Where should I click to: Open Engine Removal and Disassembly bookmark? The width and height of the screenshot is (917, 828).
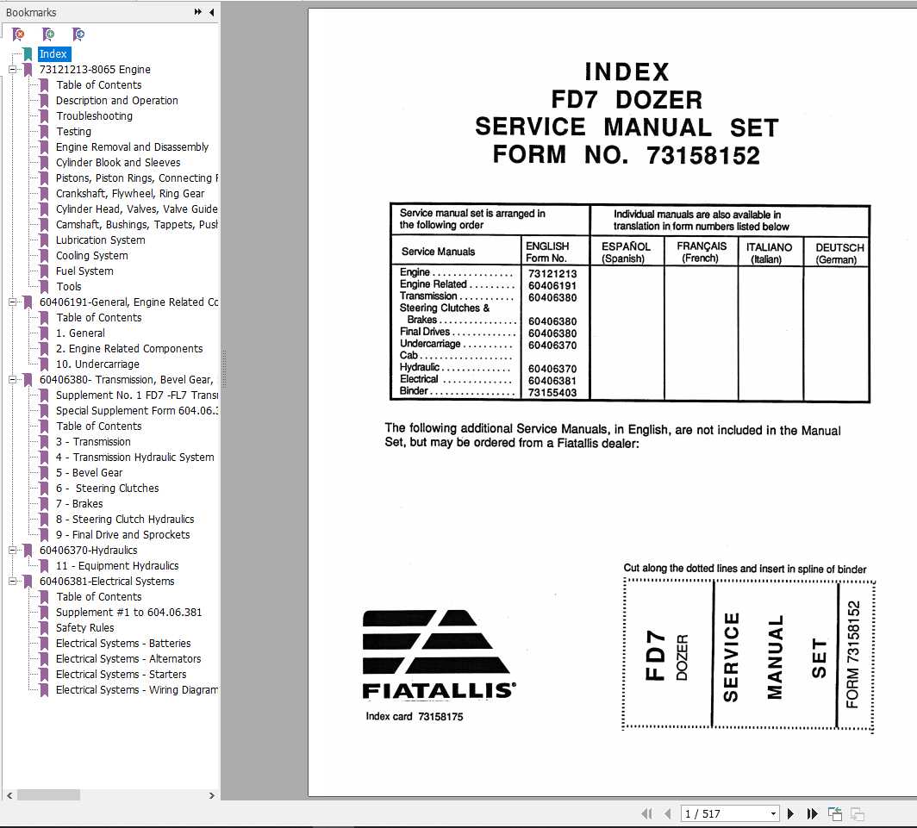click(x=132, y=147)
